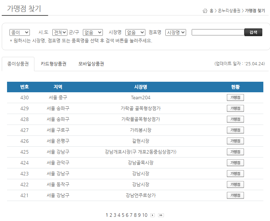Open 가맹점 button in row 422
The width and height of the screenshot is (270, 221).
[235, 185]
